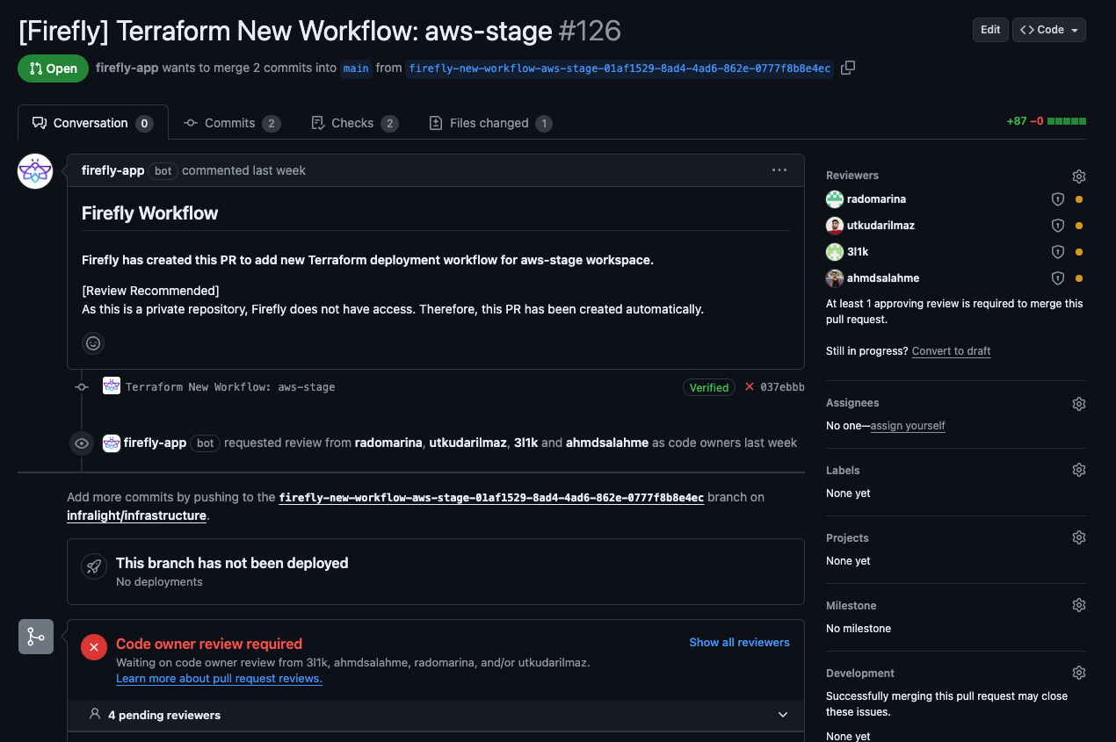Open the Reviewers settings gear
The image size is (1116, 742).
[1079, 176]
